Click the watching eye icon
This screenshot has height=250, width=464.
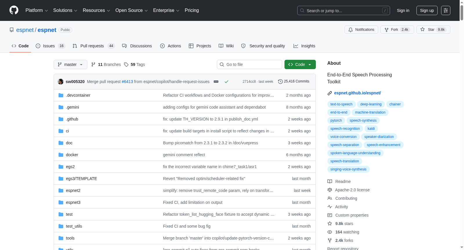[330, 232]
